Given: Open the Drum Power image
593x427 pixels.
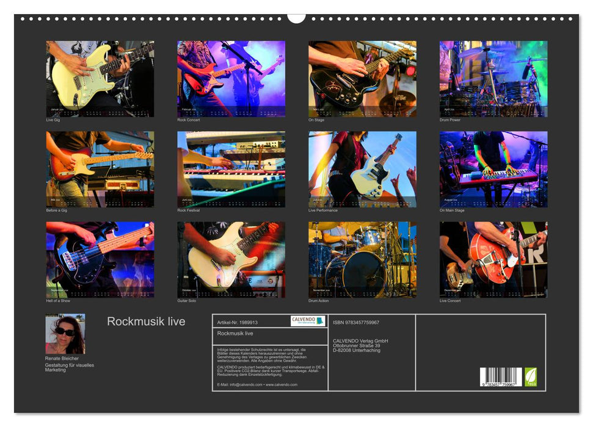Looking at the screenshot, I should pyautogui.click(x=493, y=79).
